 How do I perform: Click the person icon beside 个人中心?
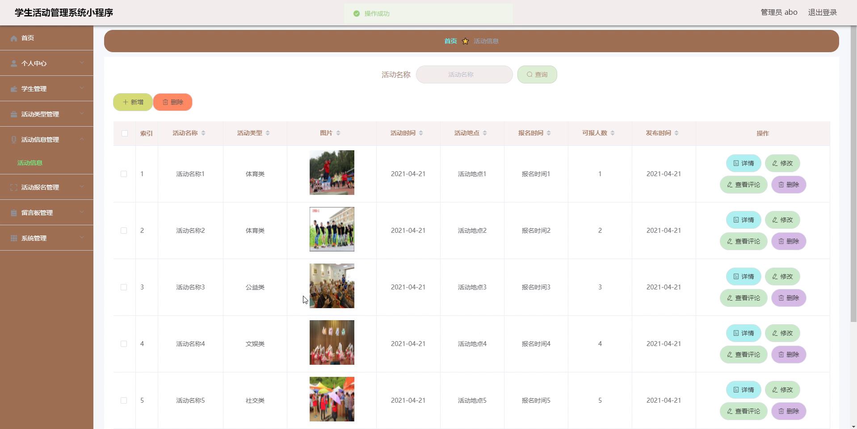(x=14, y=64)
